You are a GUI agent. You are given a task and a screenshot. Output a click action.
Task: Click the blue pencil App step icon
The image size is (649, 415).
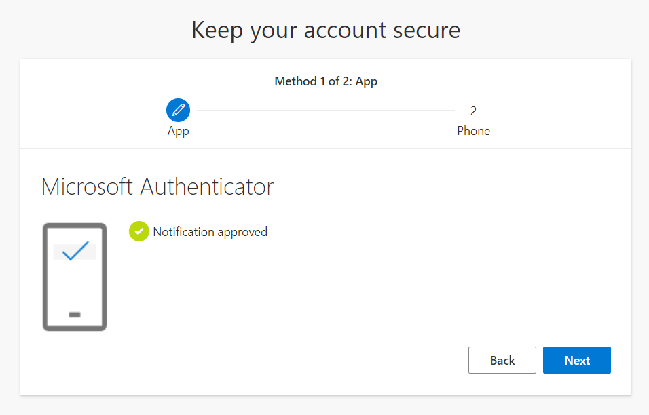tap(178, 110)
